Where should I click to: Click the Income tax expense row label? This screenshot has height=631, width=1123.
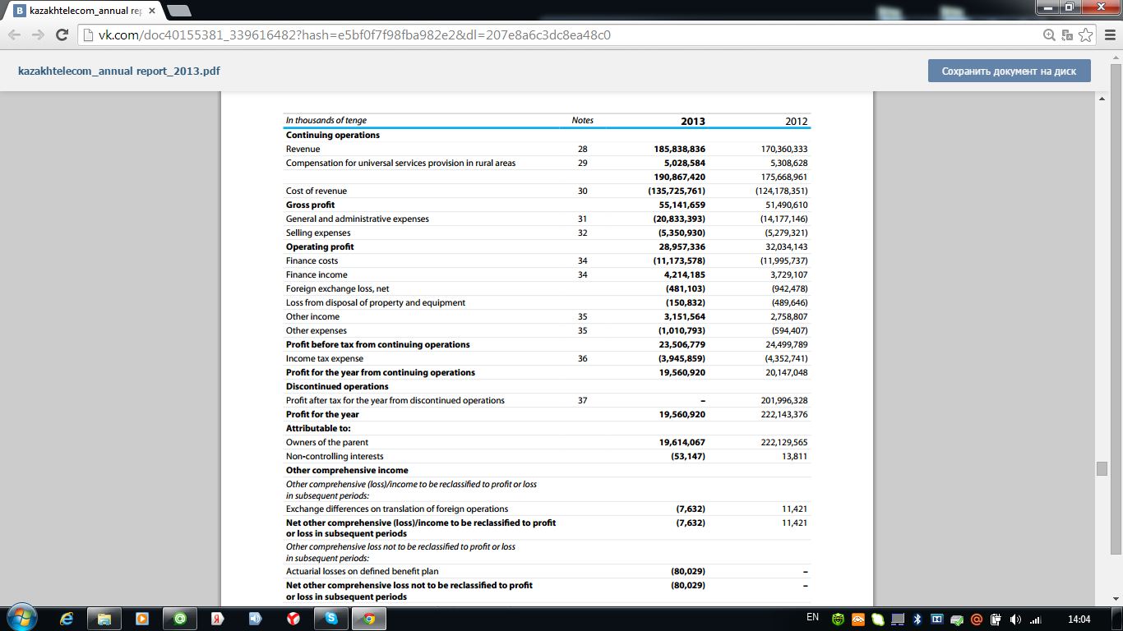pyautogui.click(x=325, y=358)
